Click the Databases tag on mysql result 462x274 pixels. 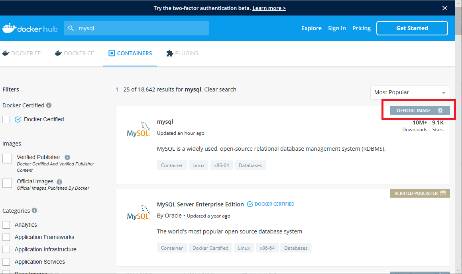coord(250,165)
